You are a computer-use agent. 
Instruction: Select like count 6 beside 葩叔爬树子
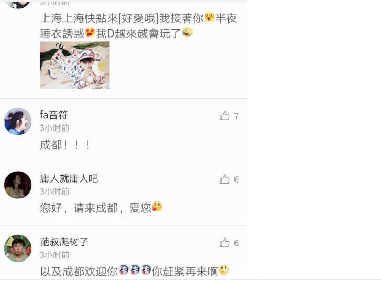[x=236, y=243]
